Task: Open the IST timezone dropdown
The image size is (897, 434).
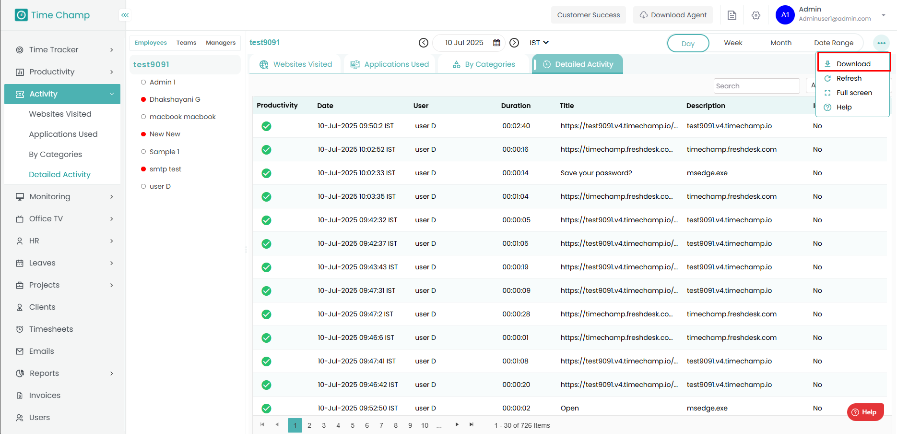Action: [539, 43]
